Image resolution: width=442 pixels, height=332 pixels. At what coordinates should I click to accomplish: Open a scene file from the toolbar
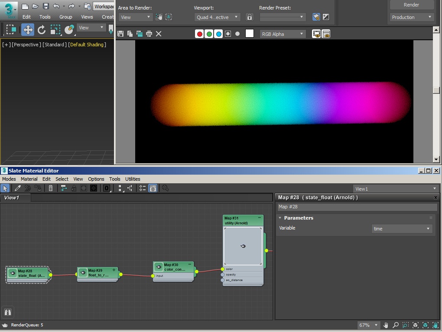(35, 6)
